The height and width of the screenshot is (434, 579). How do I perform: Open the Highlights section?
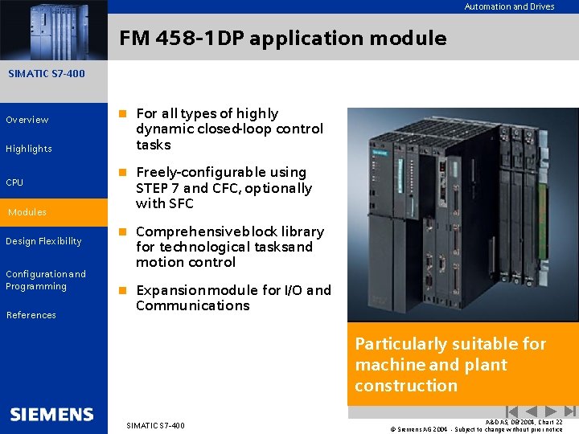tap(29, 149)
